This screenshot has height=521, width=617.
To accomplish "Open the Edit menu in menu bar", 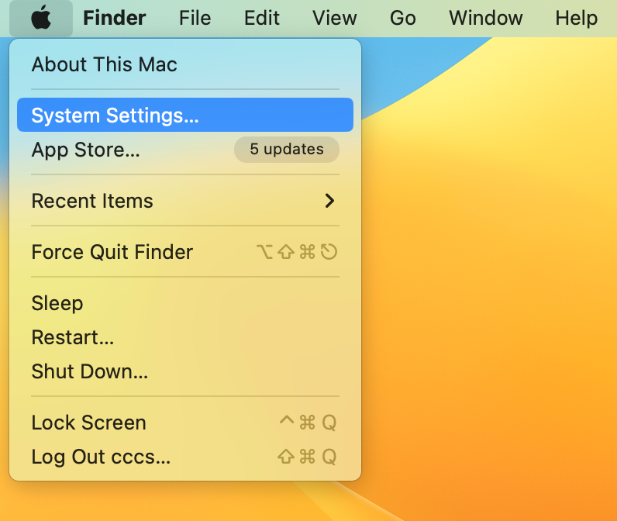I will click(x=261, y=18).
